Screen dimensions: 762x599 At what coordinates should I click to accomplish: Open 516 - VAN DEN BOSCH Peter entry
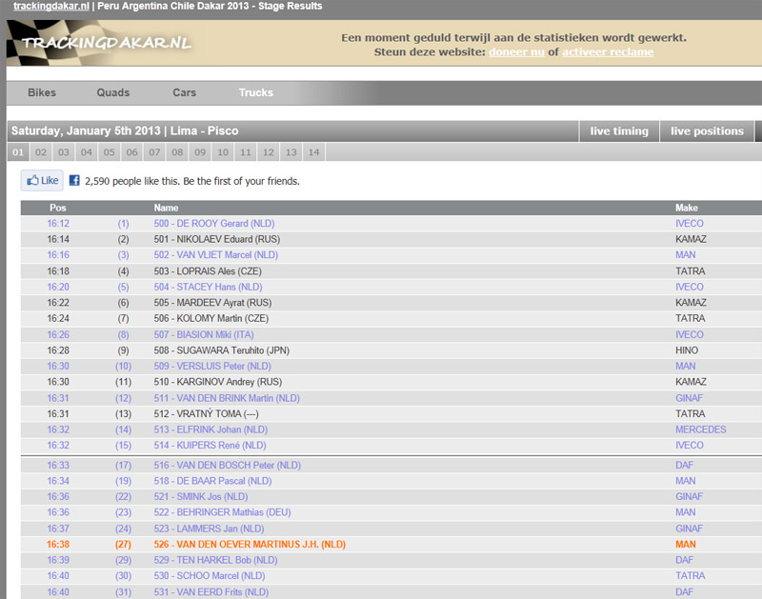(228, 466)
